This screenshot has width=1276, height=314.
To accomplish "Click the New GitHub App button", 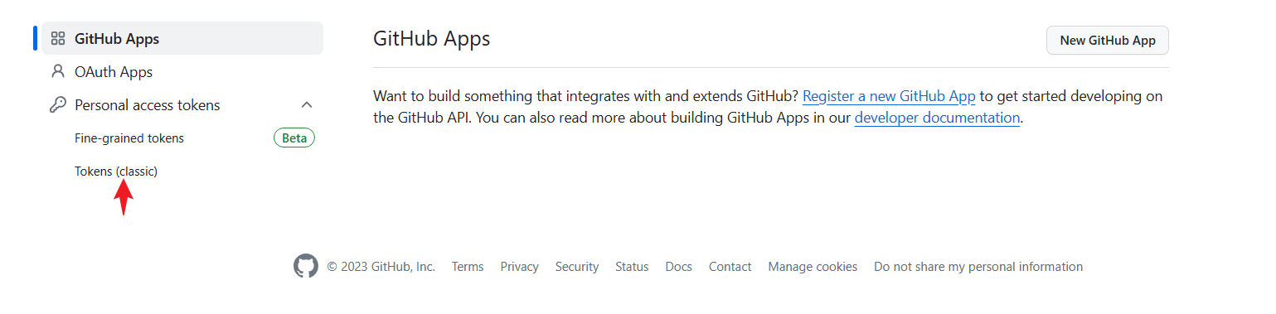I will click(1108, 41).
